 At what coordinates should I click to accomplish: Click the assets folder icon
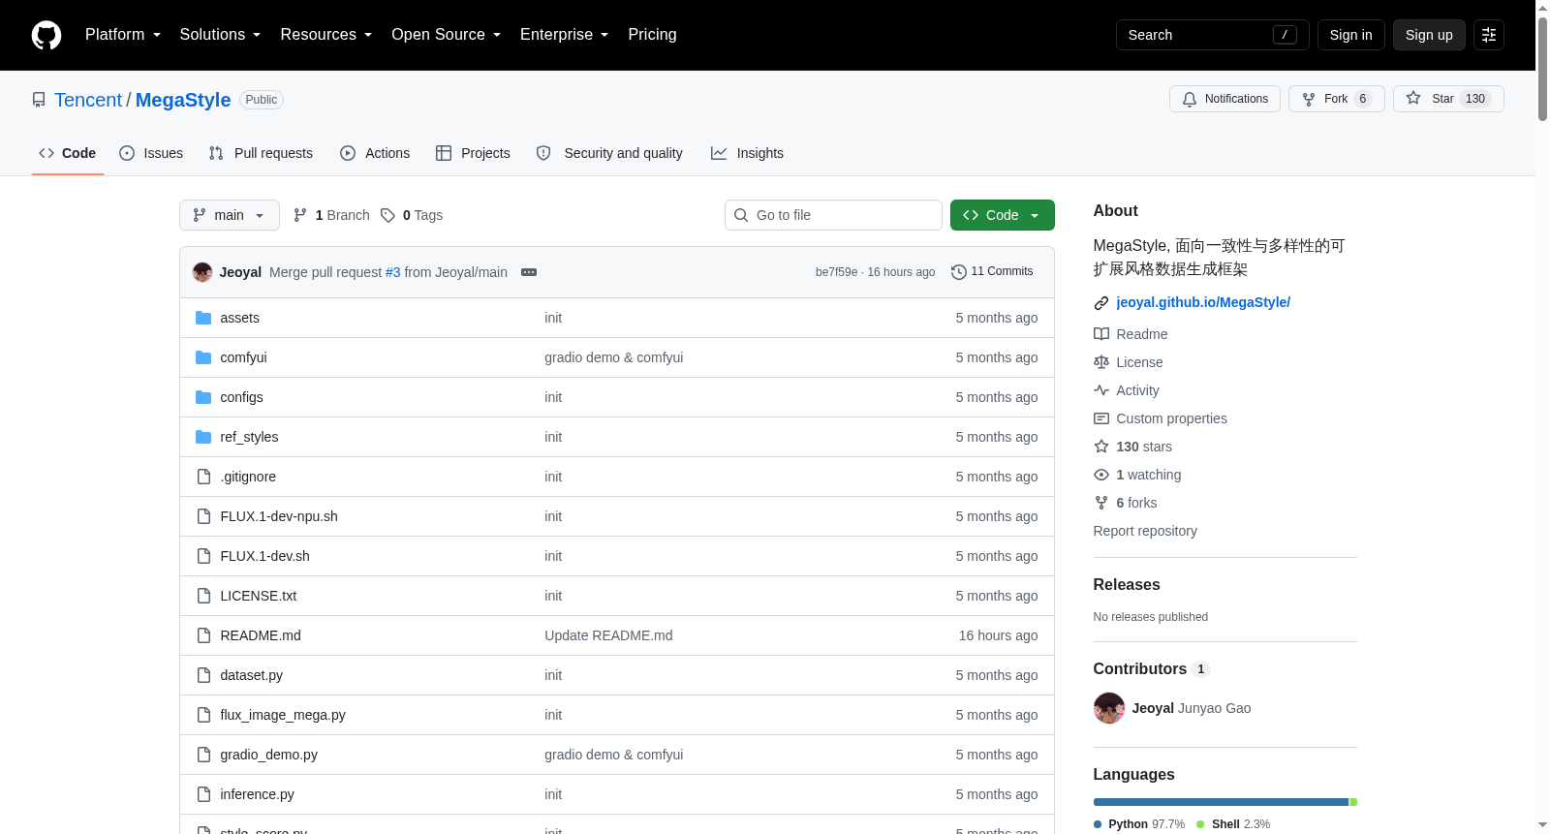(x=203, y=318)
